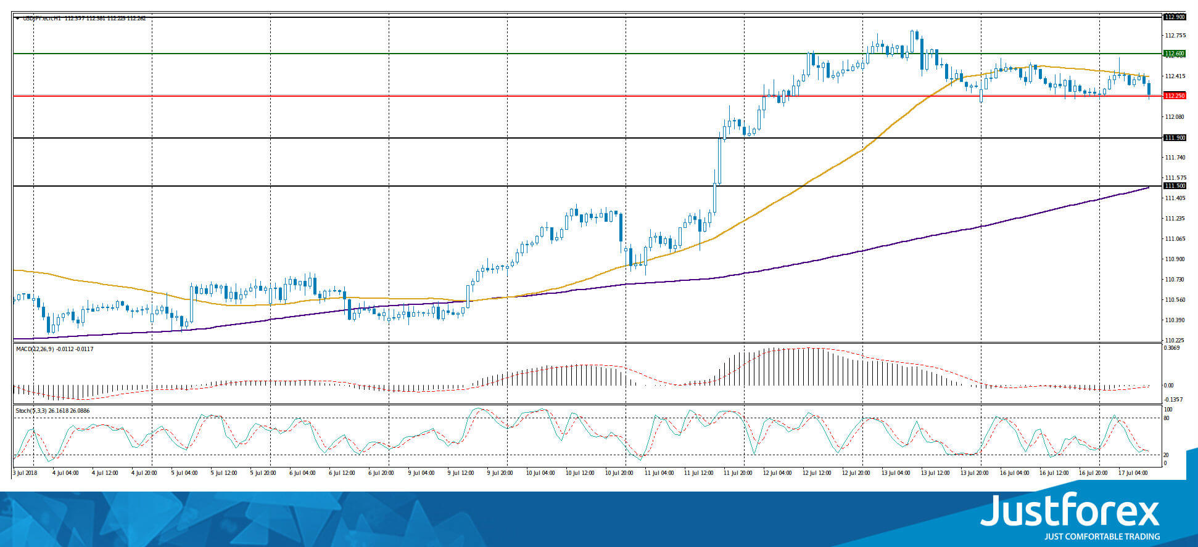Click the black 111.500 price level tag
1198x547 pixels.
click(x=1174, y=186)
